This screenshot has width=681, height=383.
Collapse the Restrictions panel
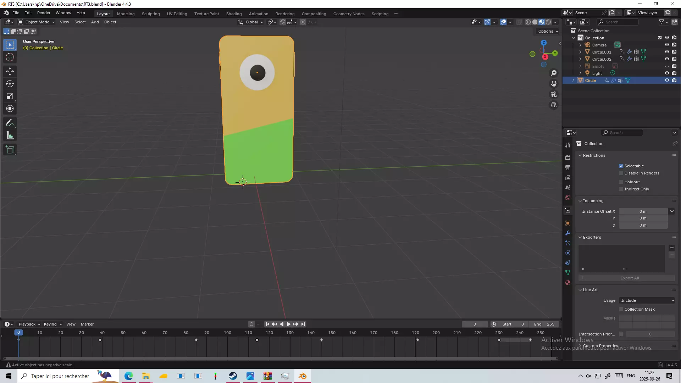pos(594,155)
